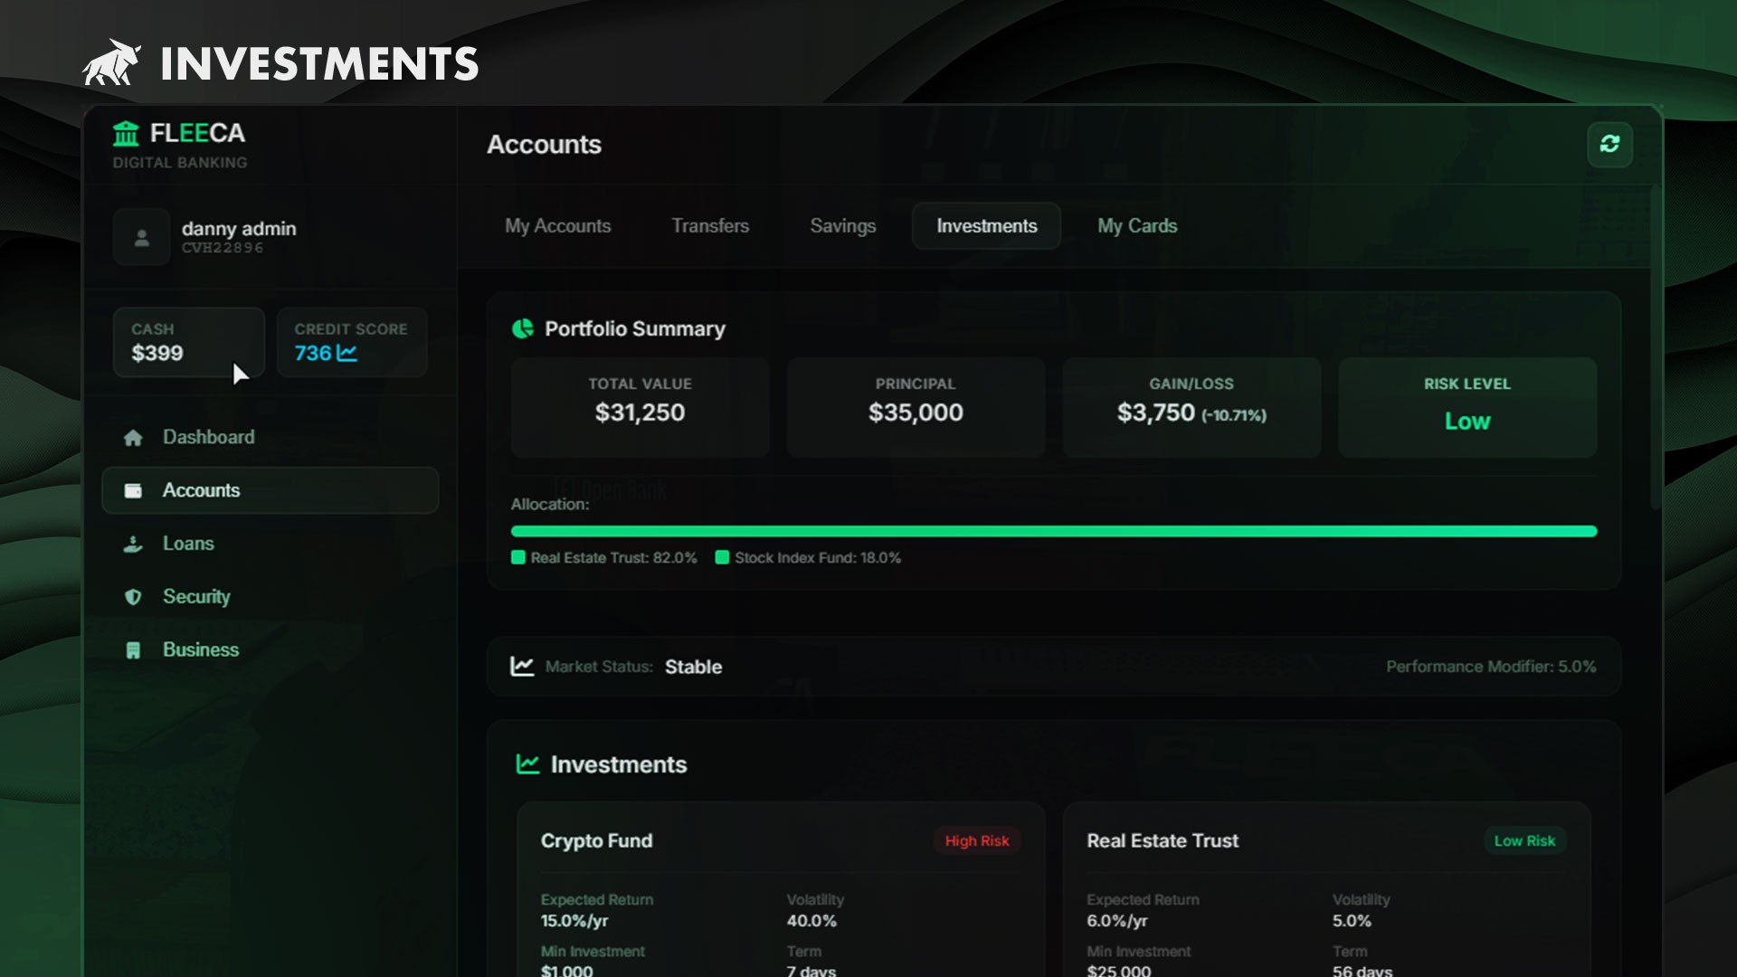
Task: Open the Transfers tab
Action: pos(709,226)
